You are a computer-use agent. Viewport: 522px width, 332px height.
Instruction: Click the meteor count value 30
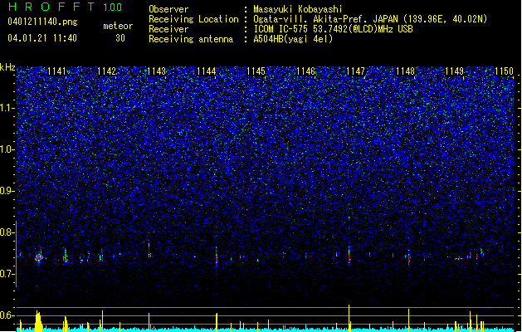(120, 38)
